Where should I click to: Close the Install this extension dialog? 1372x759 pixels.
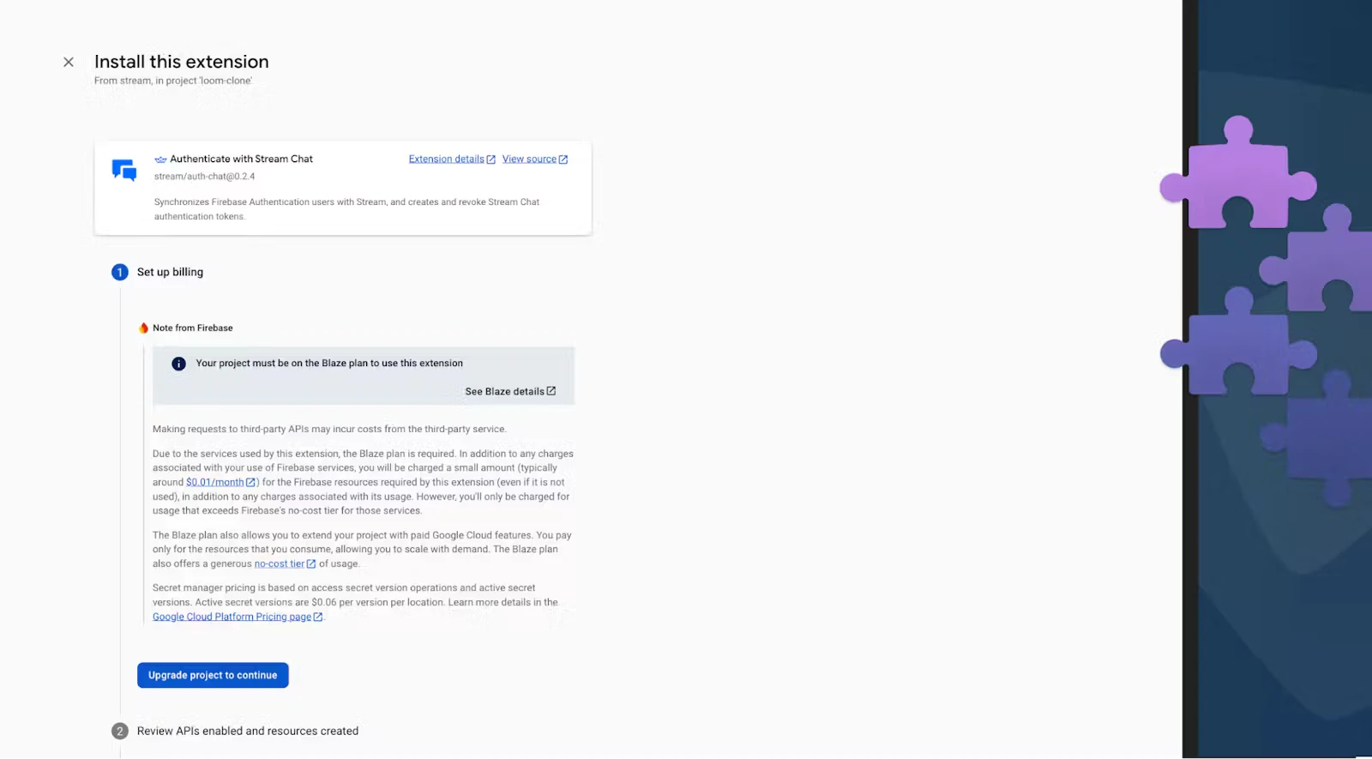click(x=69, y=62)
